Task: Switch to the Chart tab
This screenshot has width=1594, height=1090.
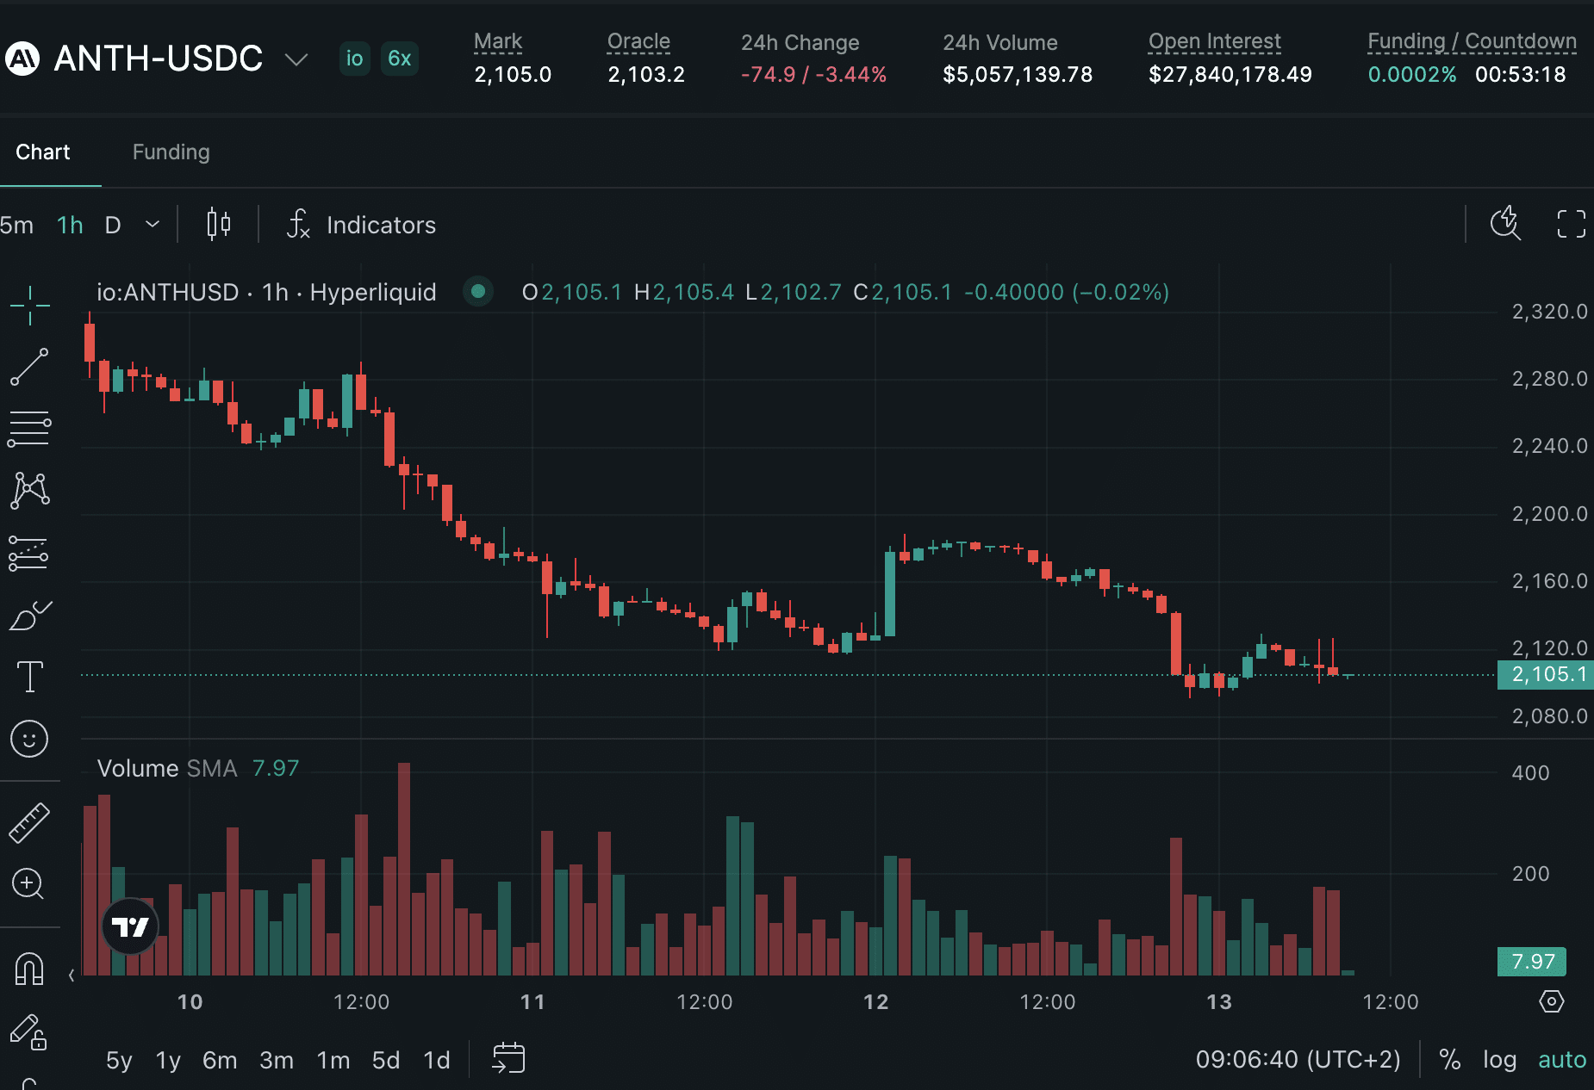Action: tap(43, 152)
